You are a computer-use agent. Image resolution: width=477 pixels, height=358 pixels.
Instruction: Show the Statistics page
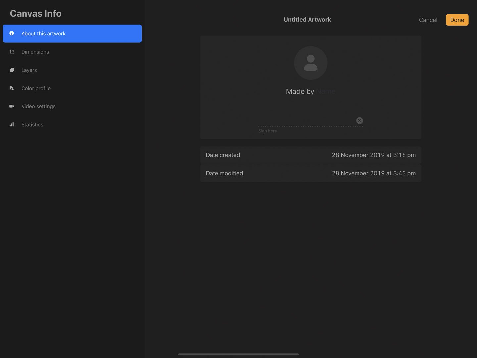(x=32, y=124)
